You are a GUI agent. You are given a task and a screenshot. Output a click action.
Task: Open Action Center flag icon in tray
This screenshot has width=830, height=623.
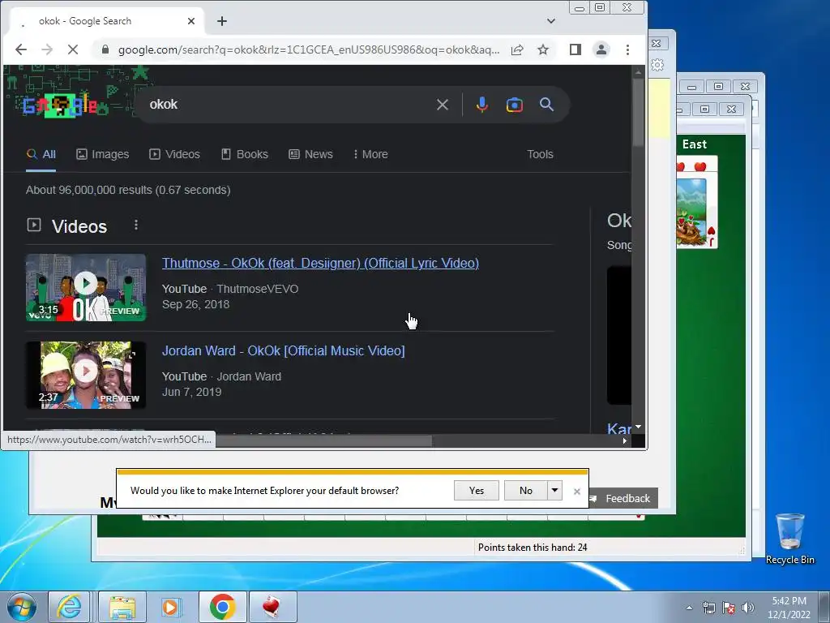[x=729, y=608]
